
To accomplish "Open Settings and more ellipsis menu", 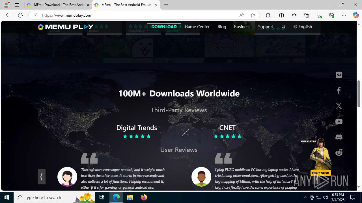I will [344, 15].
